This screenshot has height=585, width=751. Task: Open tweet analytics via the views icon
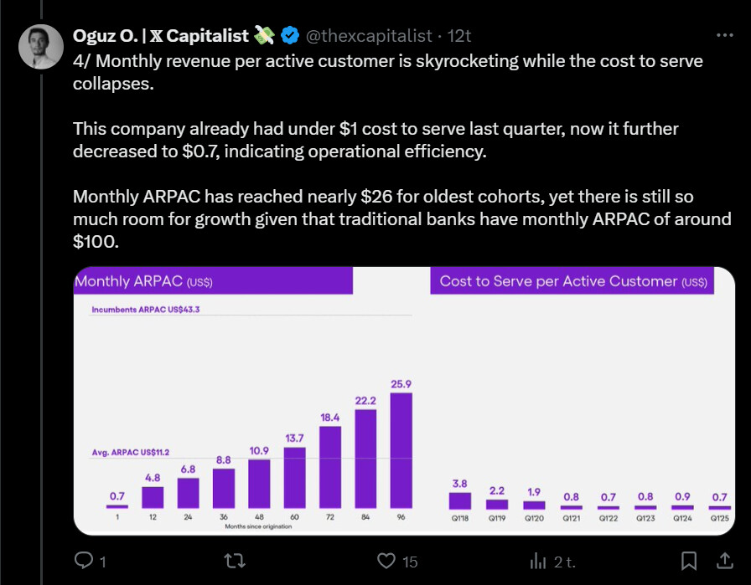click(x=539, y=560)
